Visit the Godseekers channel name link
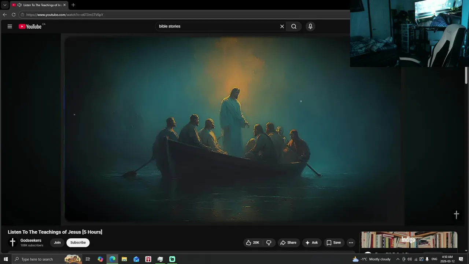Viewport: 469px width, 264px height. (x=31, y=241)
